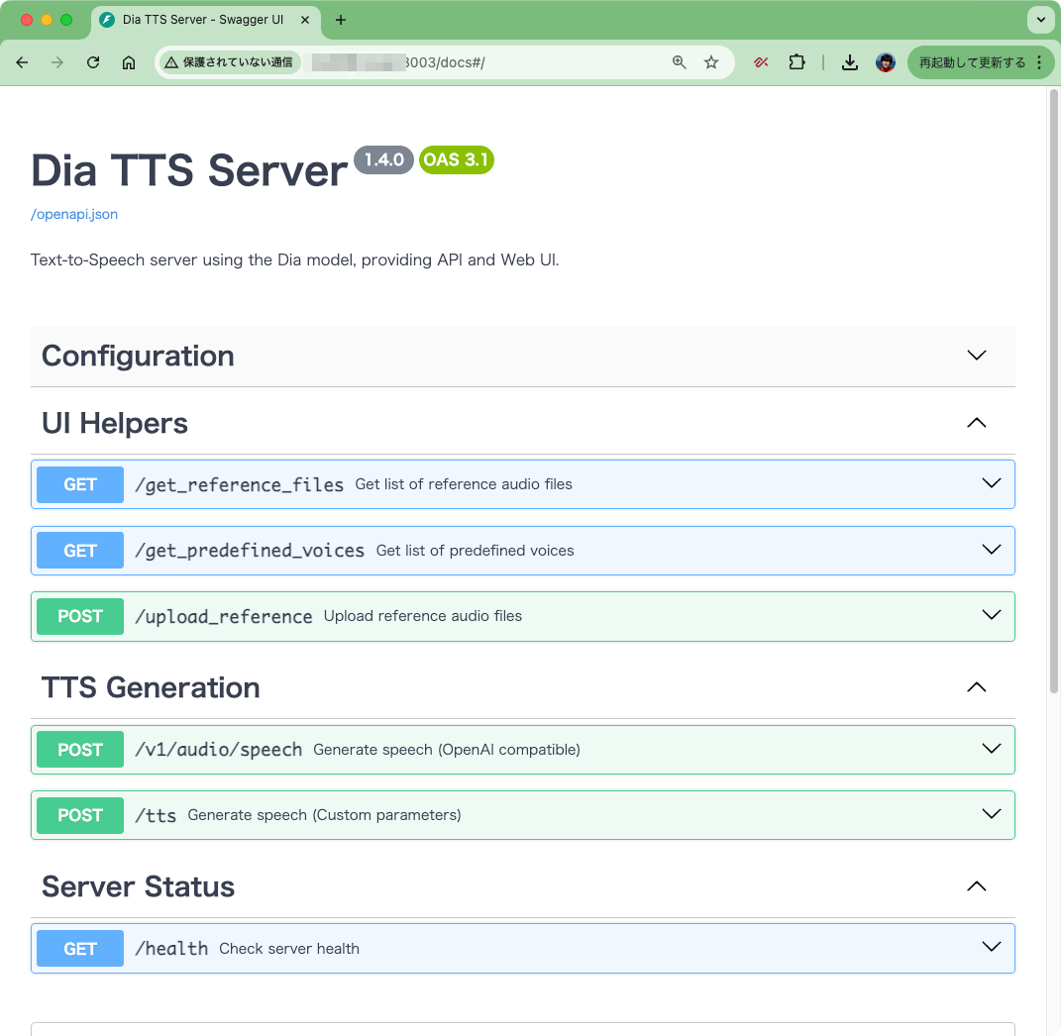
Task: Click 'Generate speech (Custom parameters)' description
Action: pos(324,815)
